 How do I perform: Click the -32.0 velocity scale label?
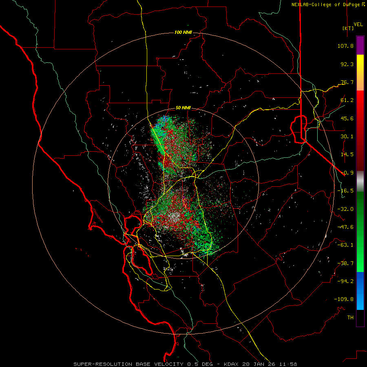pos(345,209)
